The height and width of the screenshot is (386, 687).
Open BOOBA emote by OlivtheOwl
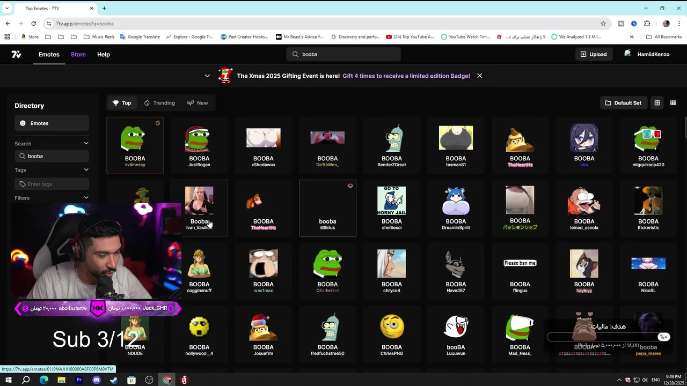pyautogui.click(x=327, y=271)
